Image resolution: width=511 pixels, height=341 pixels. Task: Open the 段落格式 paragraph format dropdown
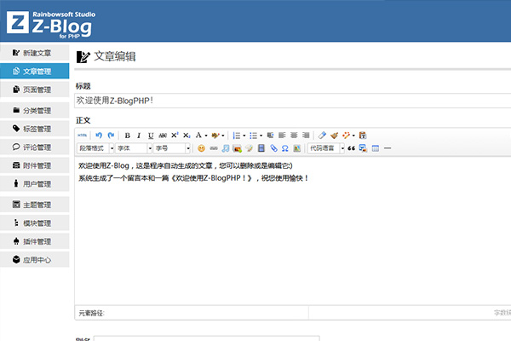point(95,147)
